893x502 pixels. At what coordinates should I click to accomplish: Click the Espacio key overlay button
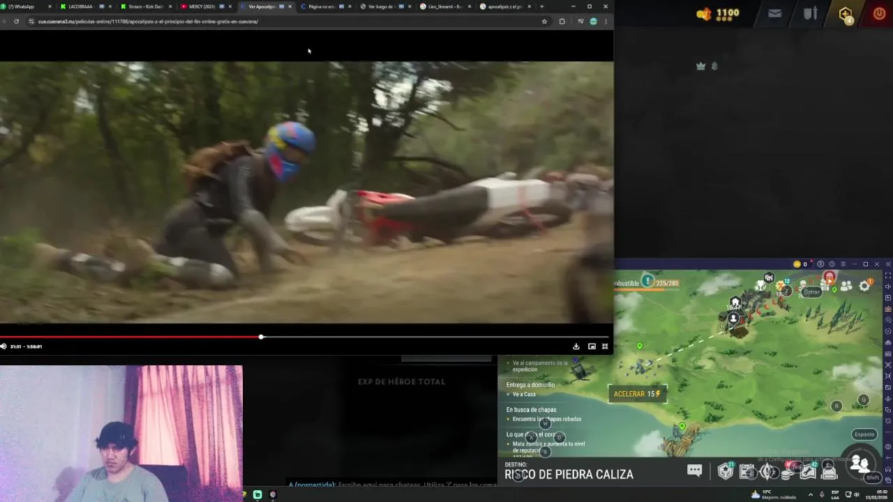coord(864,434)
